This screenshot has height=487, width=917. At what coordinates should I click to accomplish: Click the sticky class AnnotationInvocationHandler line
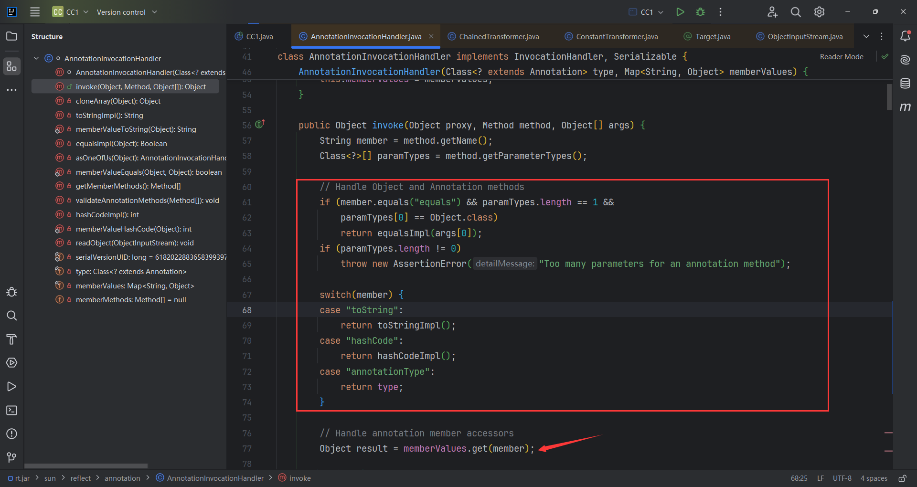[x=482, y=56]
